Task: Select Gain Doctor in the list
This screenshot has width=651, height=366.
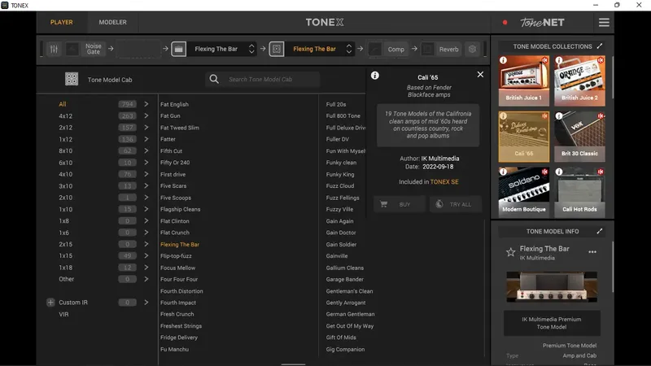Action: click(341, 233)
